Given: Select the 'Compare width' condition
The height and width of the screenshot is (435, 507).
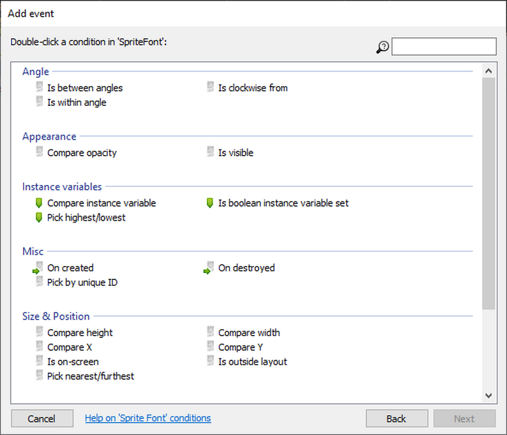Looking at the screenshot, I should pos(249,332).
